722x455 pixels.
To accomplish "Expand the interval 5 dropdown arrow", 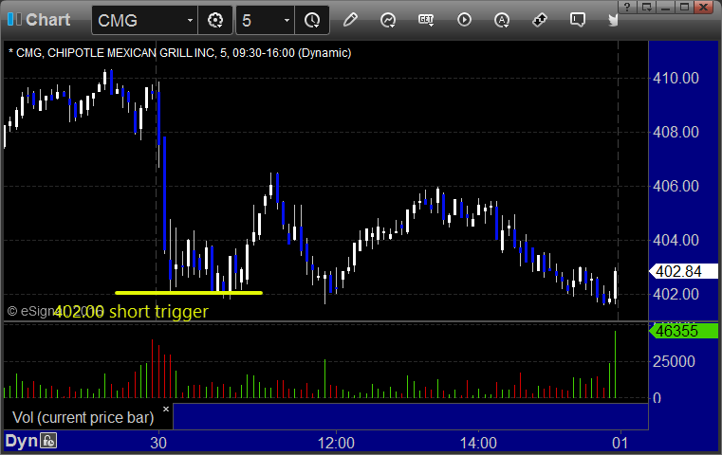I will click(x=287, y=20).
